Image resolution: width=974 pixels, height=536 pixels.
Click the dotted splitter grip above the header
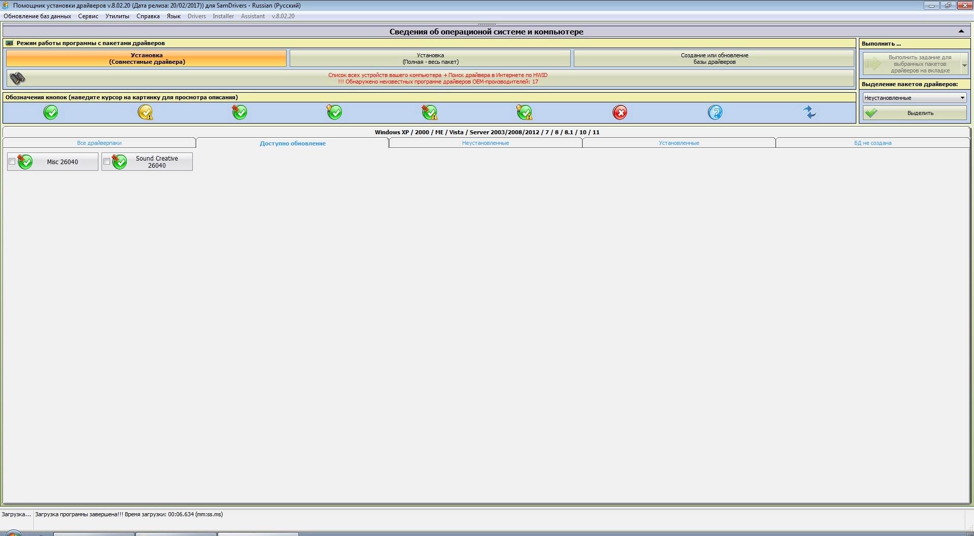click(x=486, y=24)
